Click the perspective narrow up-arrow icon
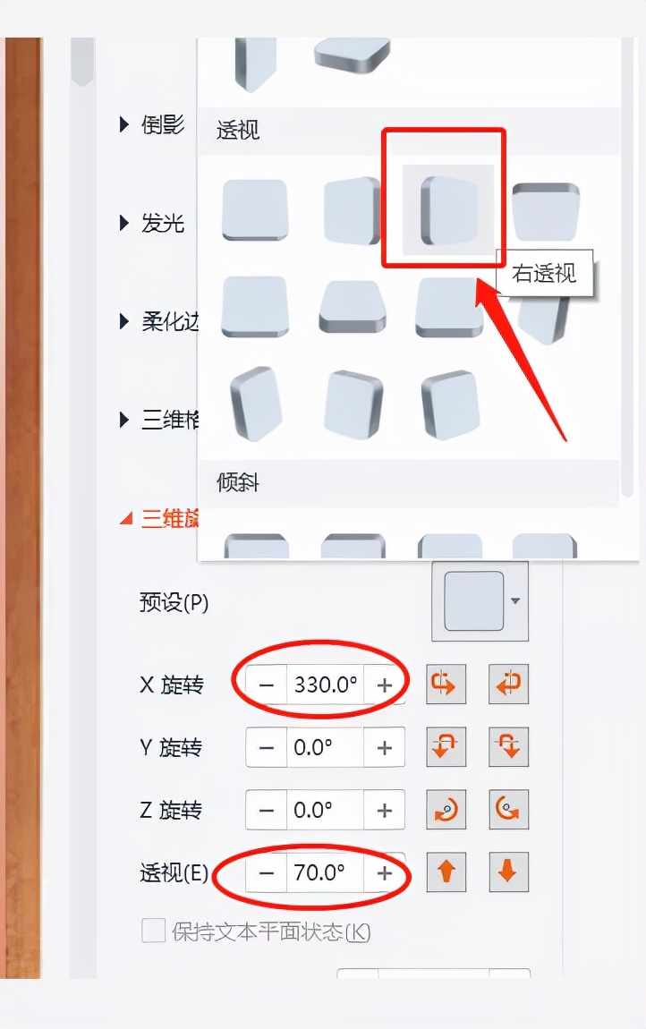 click(x=446, y=872)
